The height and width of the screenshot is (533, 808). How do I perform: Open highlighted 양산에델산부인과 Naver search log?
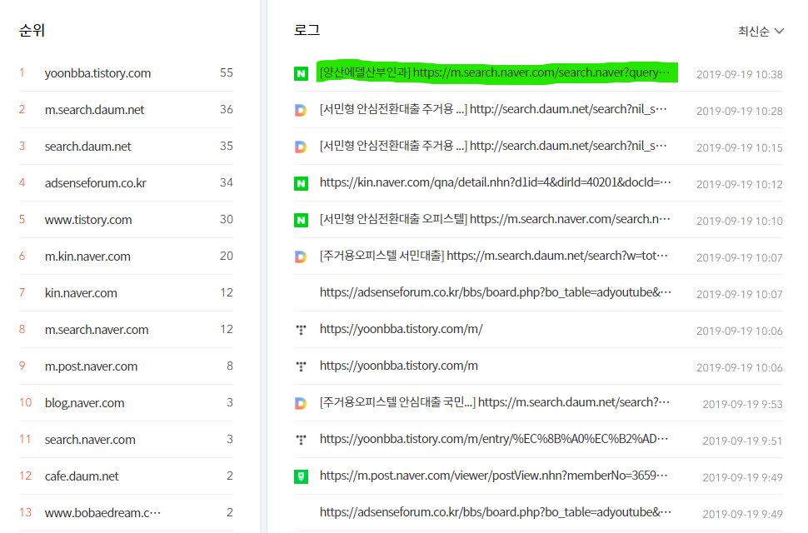click(495, 72)
